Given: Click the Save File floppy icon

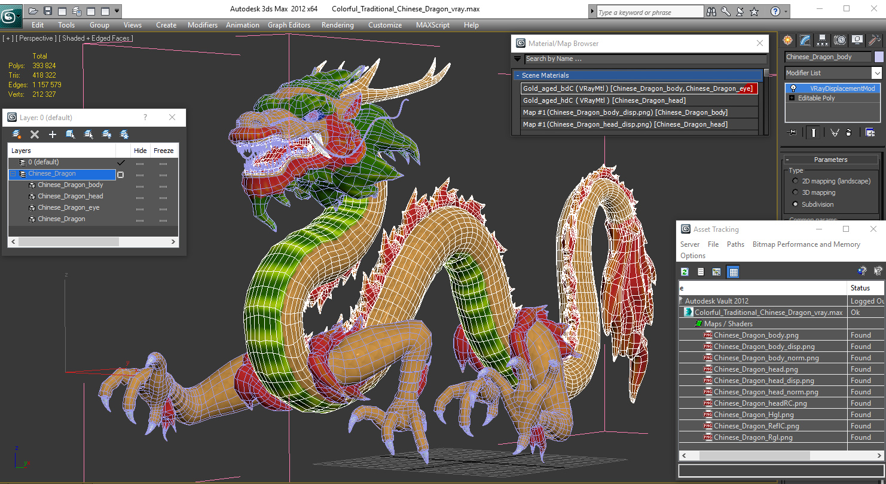Looking at the screenshot, I should coord(48,11).
